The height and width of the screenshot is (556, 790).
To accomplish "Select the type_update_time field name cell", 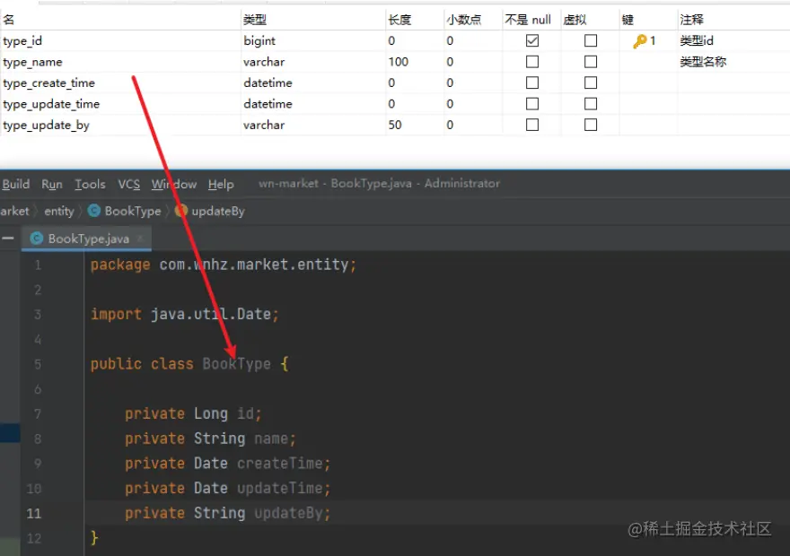I will pos(121,104).
